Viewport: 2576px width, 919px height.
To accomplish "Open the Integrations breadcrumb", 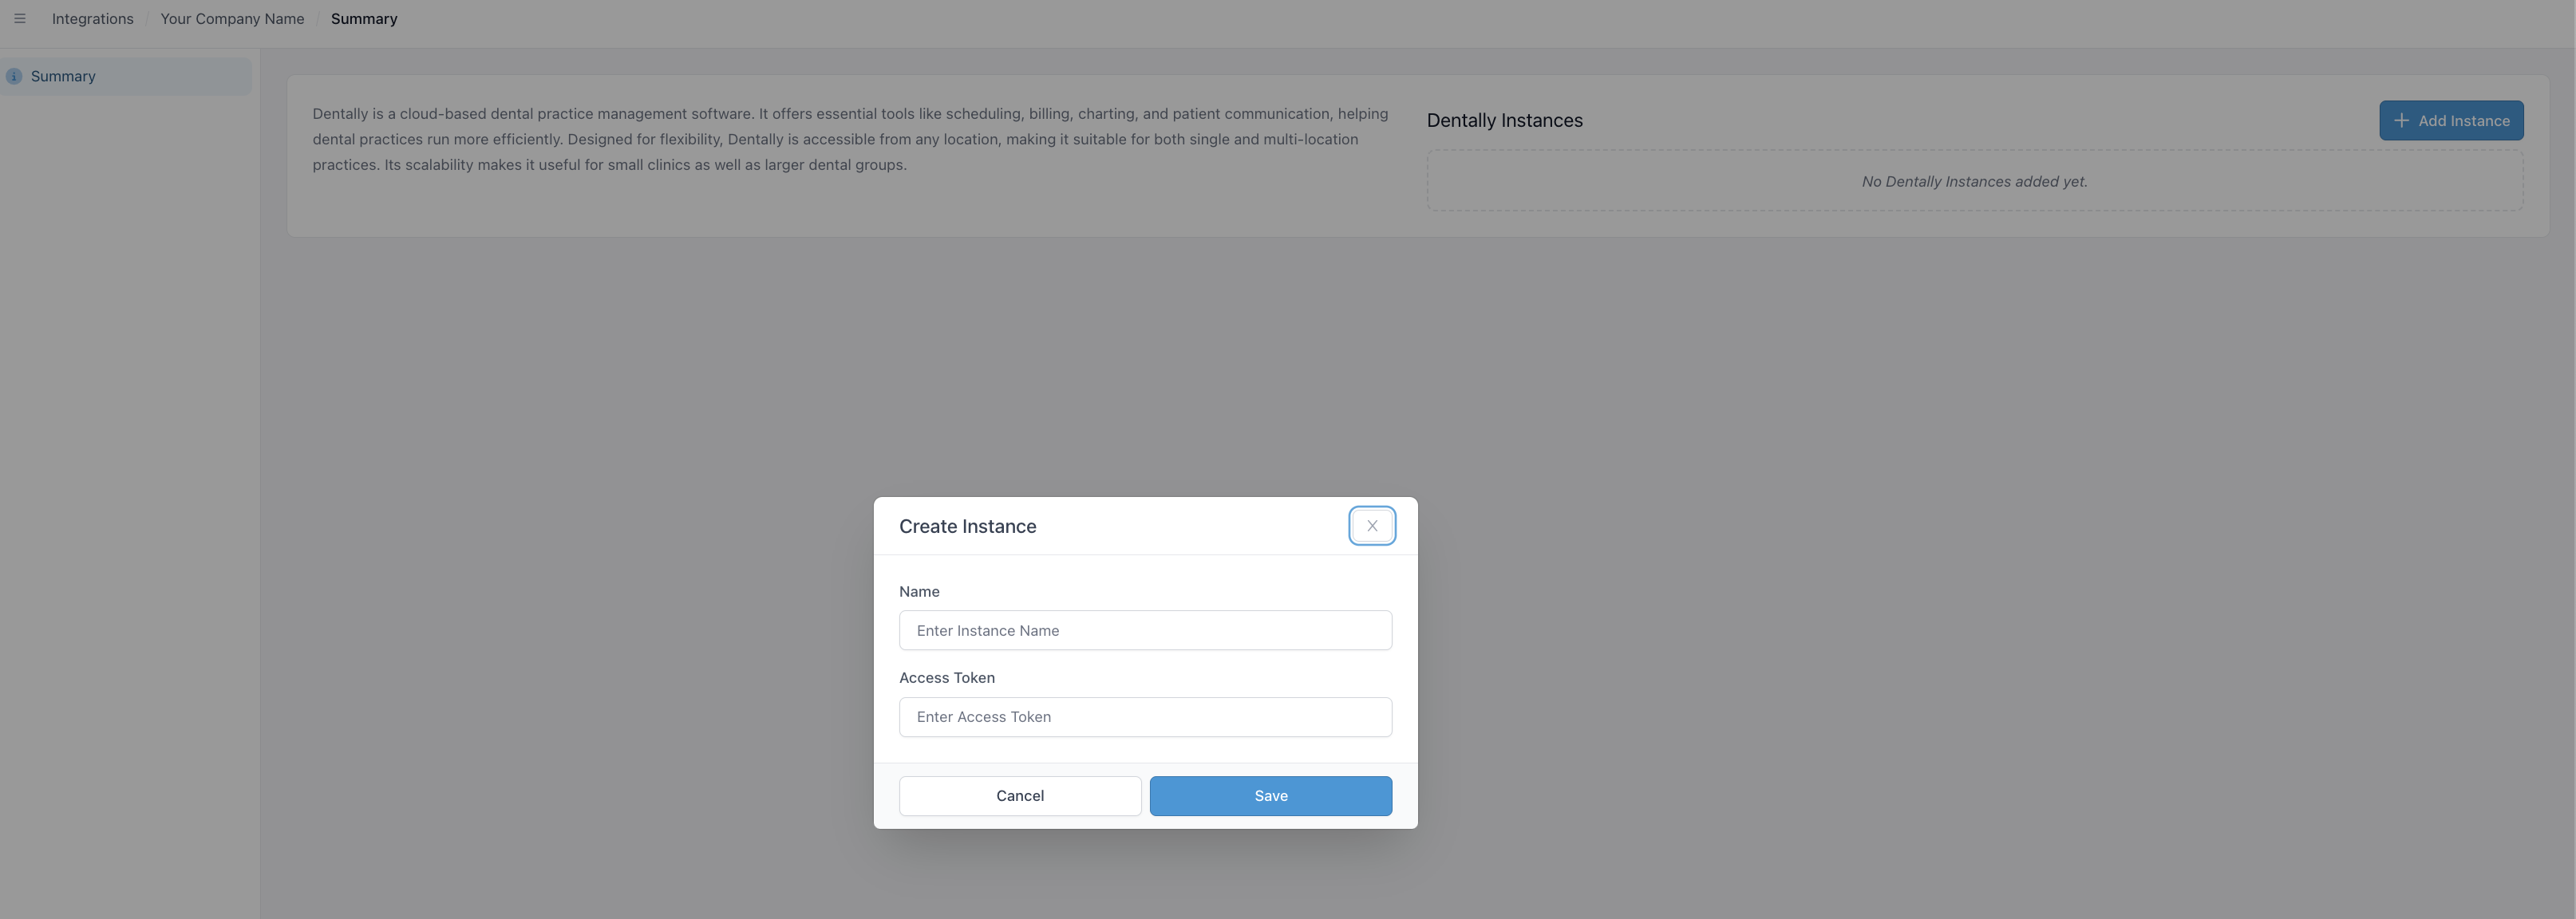I will tap(92, 18).
